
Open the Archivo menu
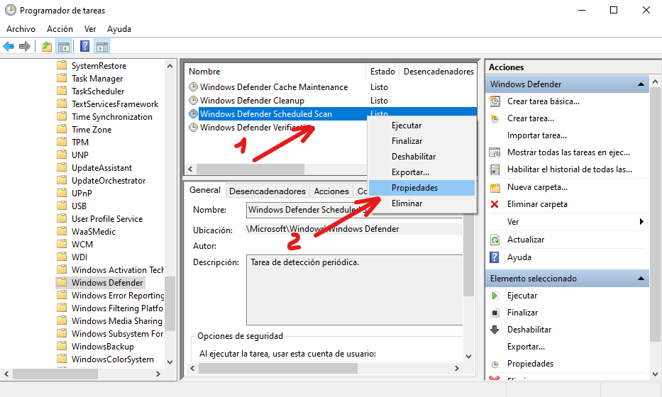(x=21, y=29)
